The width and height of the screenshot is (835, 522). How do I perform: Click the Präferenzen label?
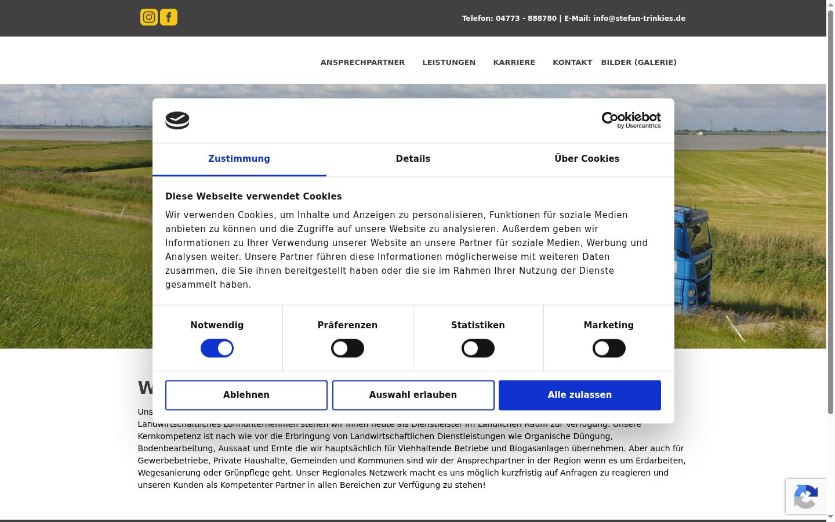click(x=347, y=325)
